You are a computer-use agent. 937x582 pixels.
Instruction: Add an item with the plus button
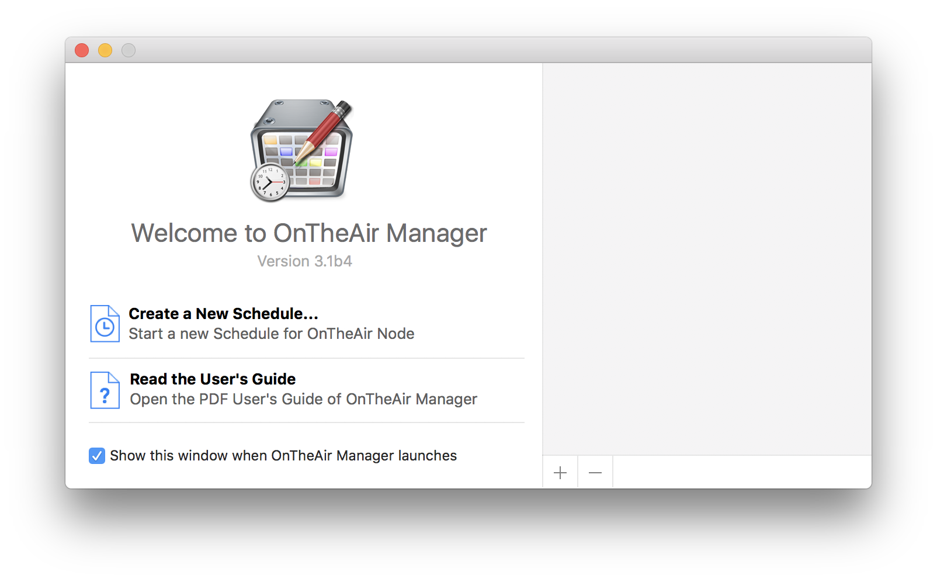(x=560, y=472)
